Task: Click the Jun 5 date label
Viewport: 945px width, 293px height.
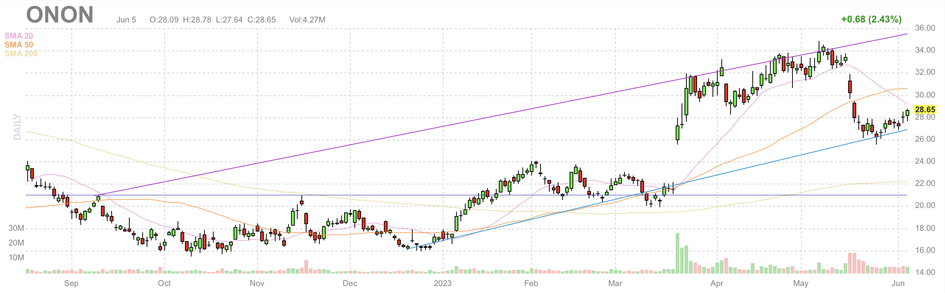Action: 126,20
